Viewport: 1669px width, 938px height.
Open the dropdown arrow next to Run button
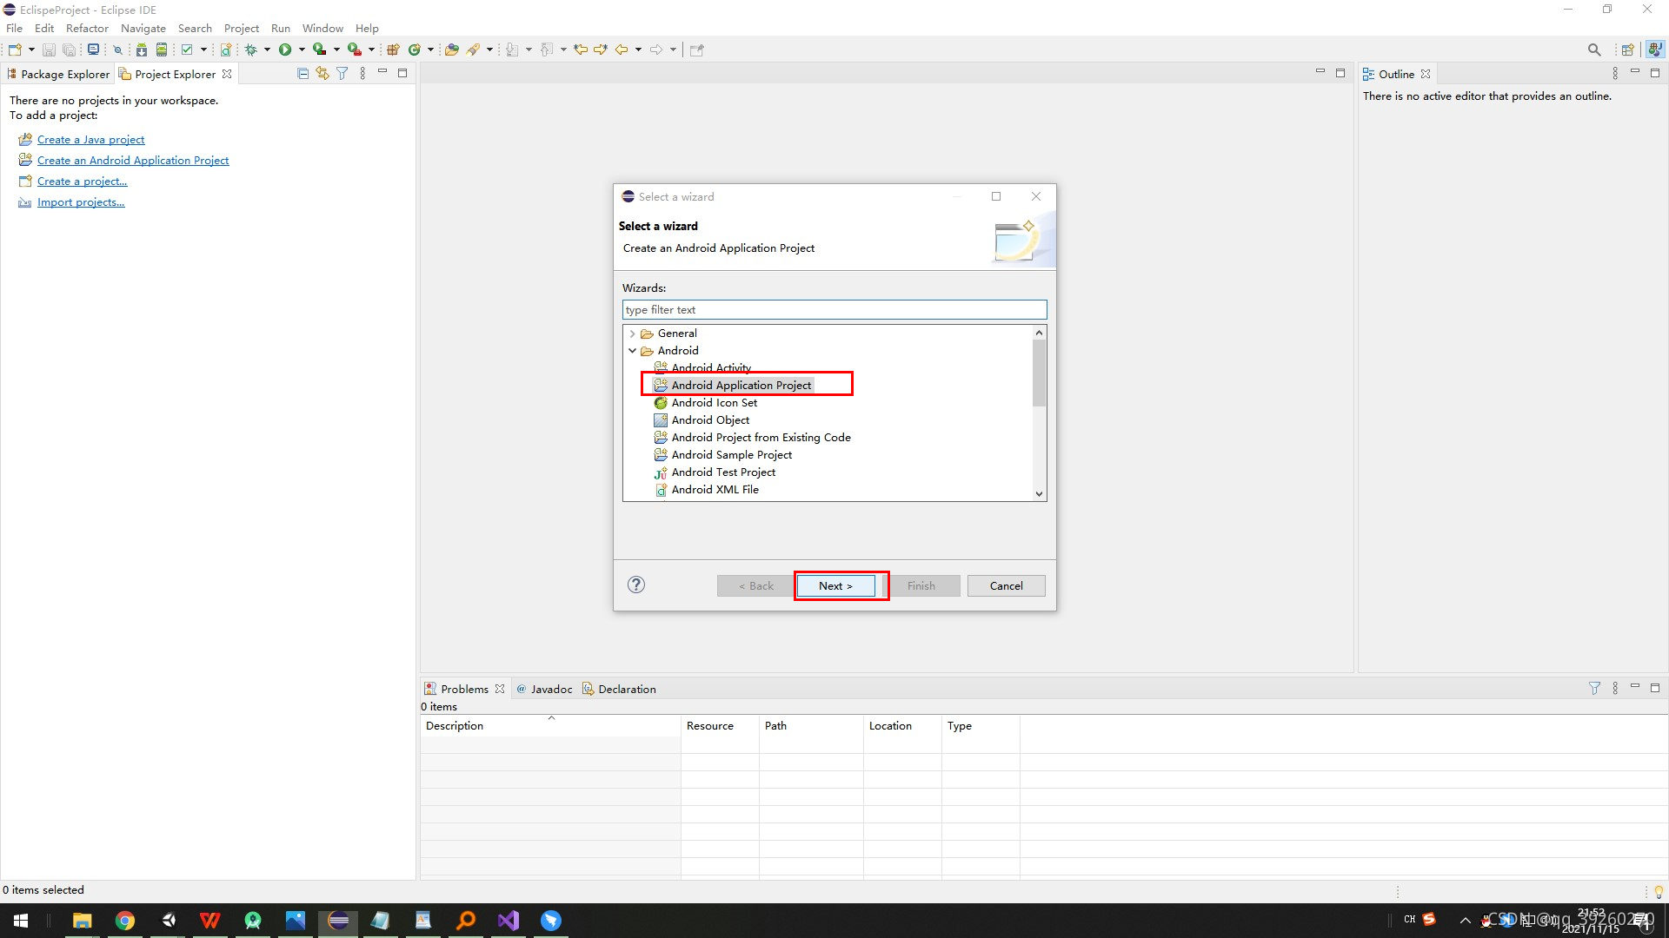coord(302,50)
